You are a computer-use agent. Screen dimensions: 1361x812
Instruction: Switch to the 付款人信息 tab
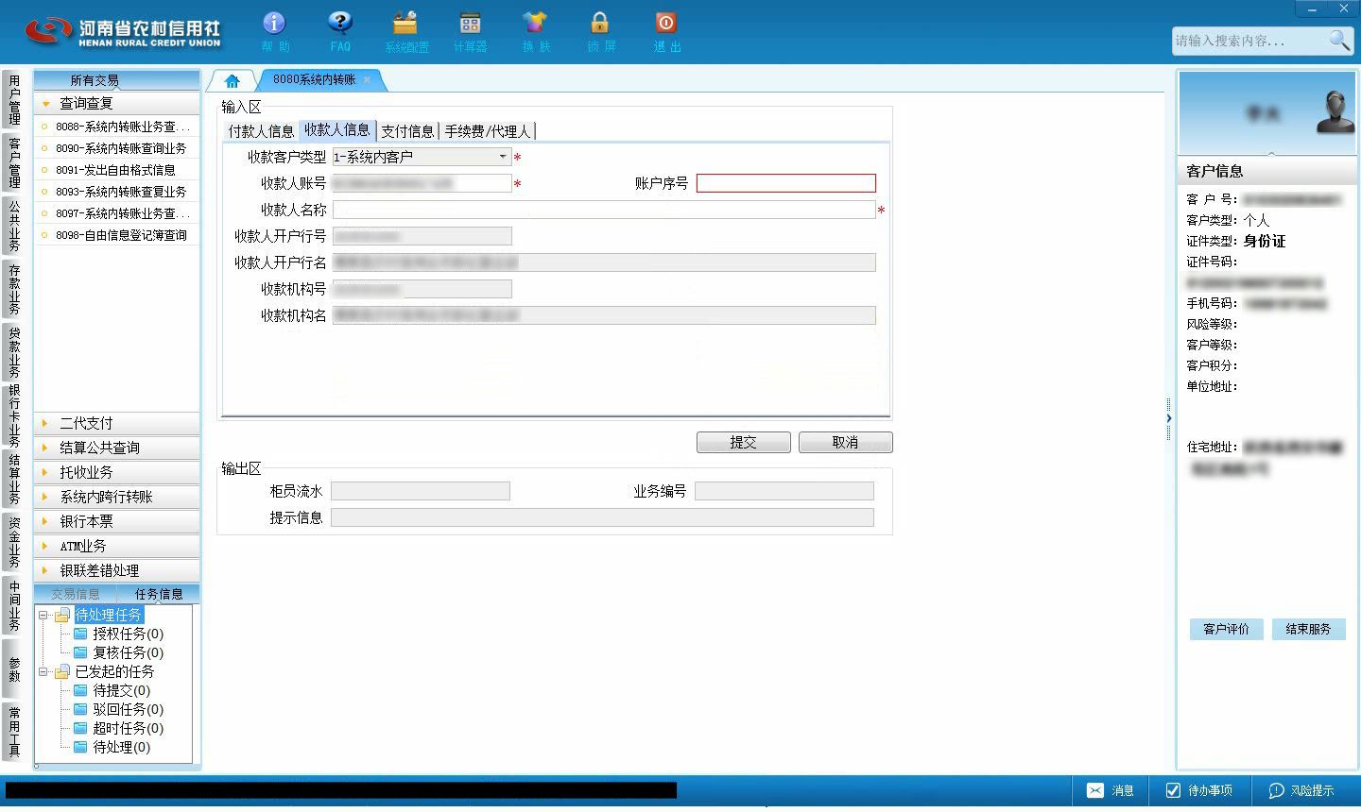click(261, 131)
